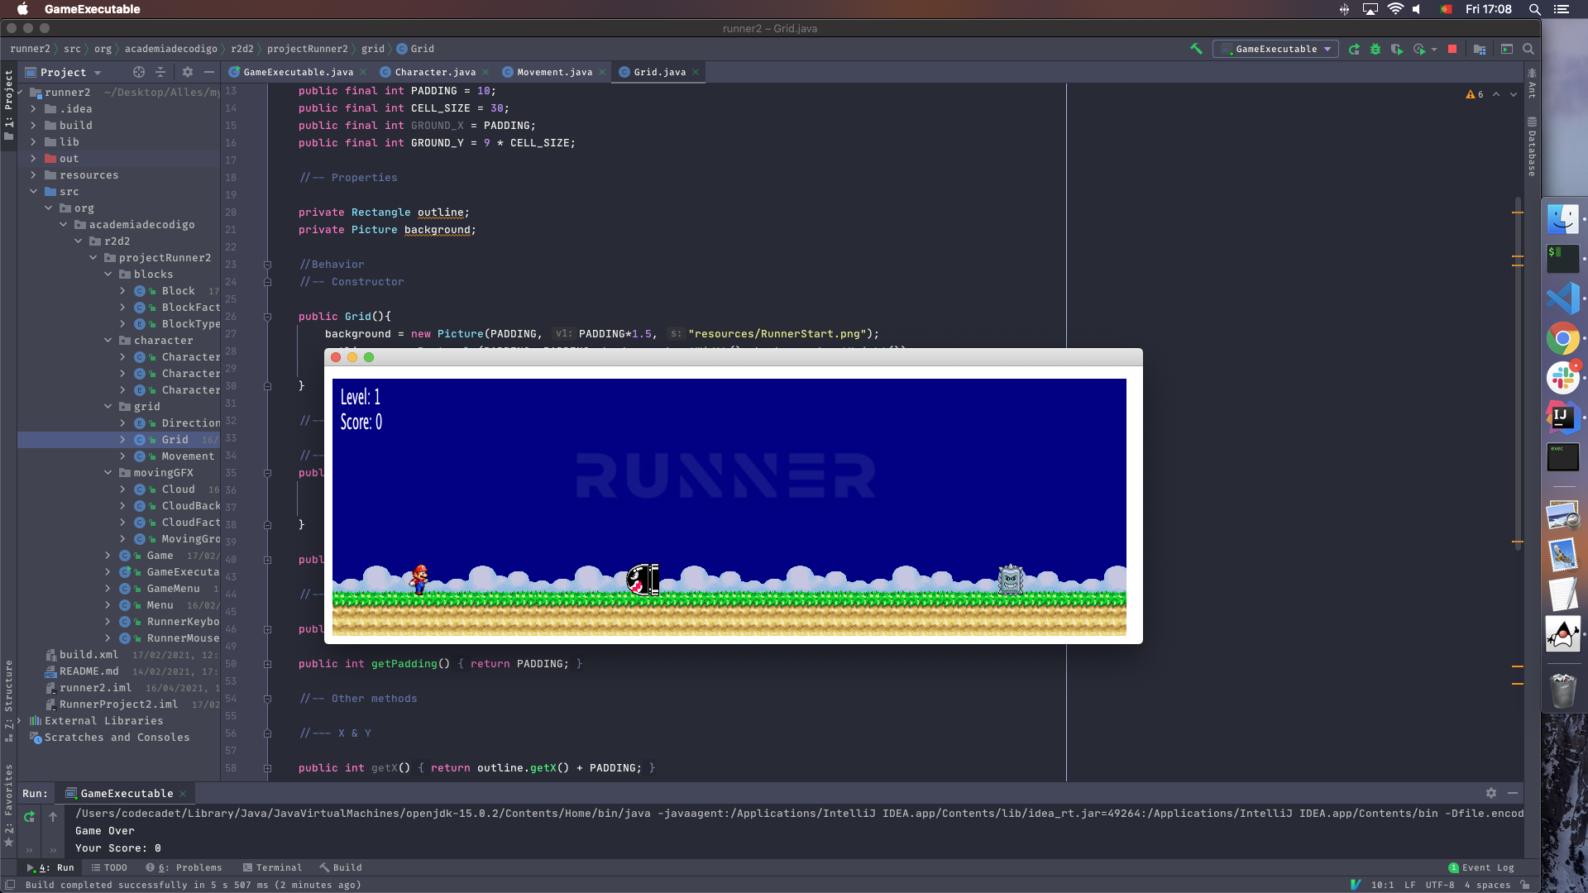Switch to the Character.java editor tab

434,72
